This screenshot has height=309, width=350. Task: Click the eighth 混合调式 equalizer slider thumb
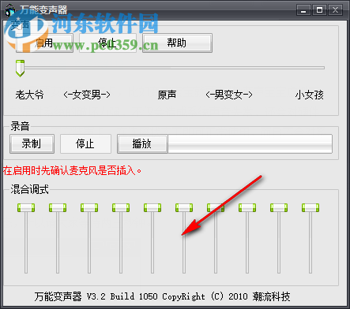[x=247, y=207]
